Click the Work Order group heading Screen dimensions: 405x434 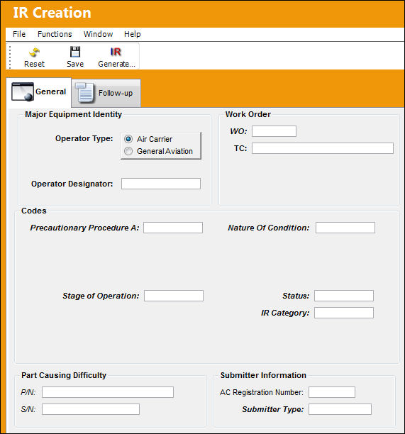[248, 114]
